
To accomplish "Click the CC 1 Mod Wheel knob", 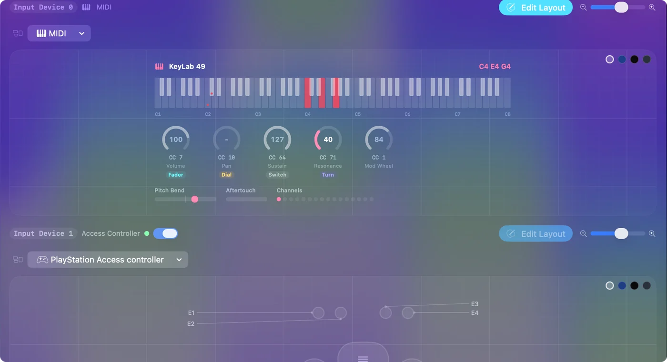I will coord(379,140).
